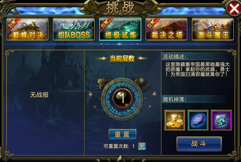Click the glowing rune circle around orb

(122, 98)
